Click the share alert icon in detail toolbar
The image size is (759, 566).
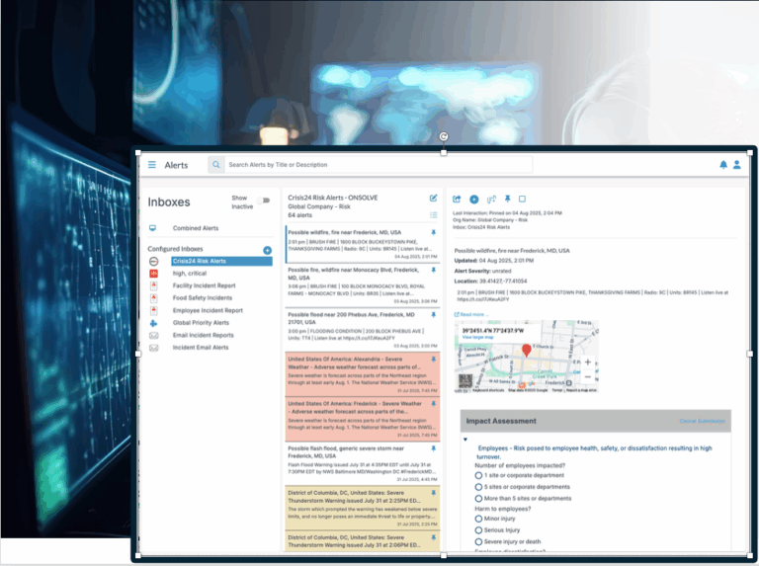(x=457, y=199)
